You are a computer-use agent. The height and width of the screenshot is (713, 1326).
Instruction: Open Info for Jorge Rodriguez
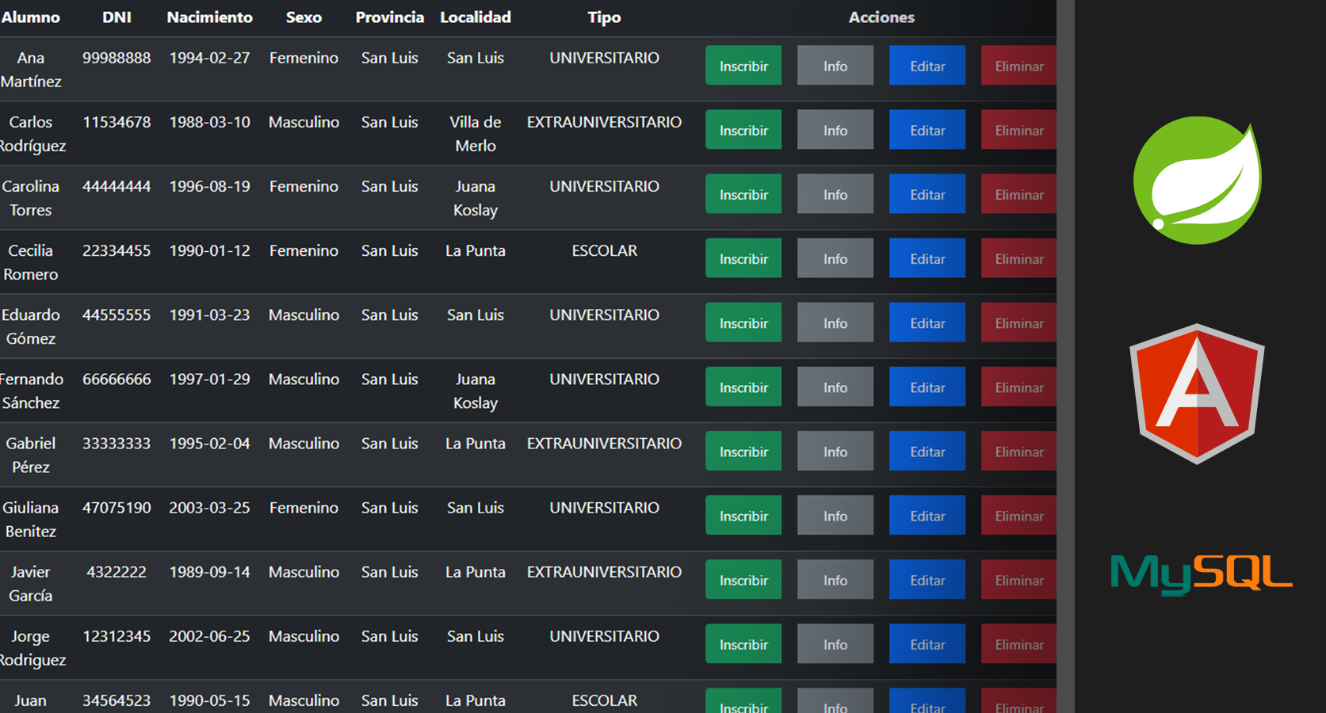click(x=835, y=643)
